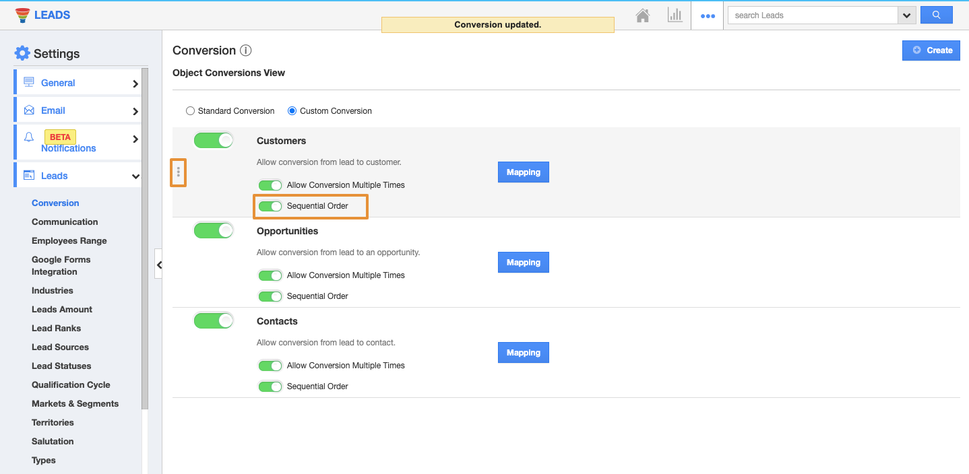Click the search Leads input field
The width and height of the screenshot is (969, 474).
[812, 15]
